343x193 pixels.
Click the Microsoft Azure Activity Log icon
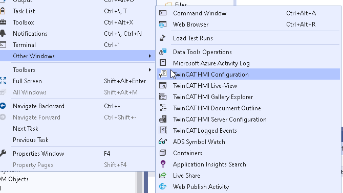162,63
